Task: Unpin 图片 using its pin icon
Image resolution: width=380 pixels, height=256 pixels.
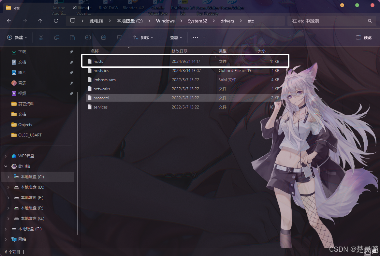Action: click(x=71, y=73)
